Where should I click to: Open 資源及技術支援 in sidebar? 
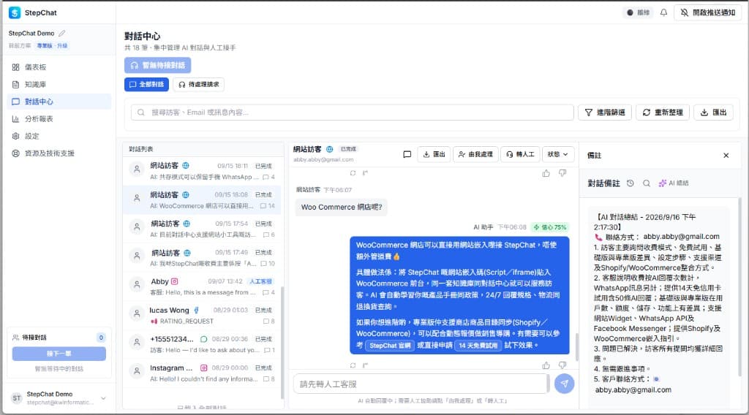[x=60, y=153]
